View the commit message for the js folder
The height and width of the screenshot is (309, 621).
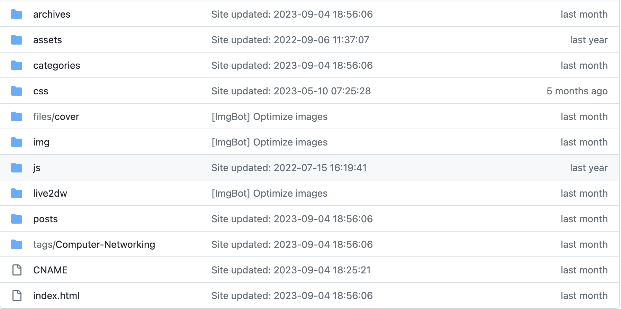coord(289,168)
